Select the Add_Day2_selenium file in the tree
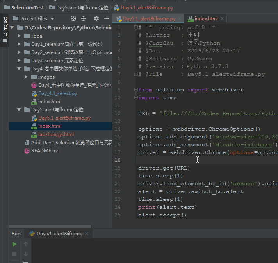 71,143
